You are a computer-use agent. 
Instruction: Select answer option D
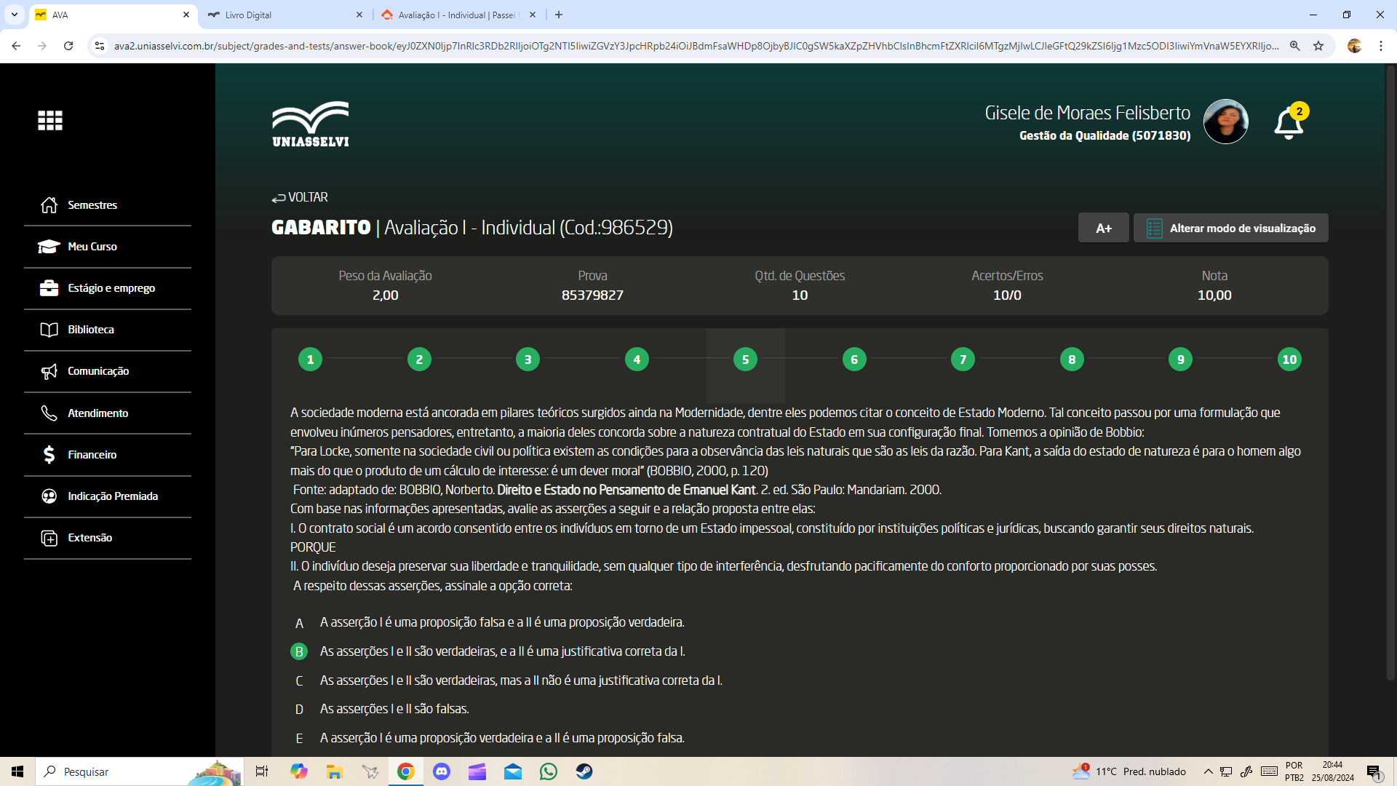coord(299,710)
